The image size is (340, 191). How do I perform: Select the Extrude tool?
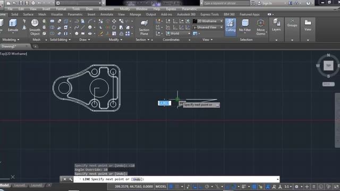[13, 25]
